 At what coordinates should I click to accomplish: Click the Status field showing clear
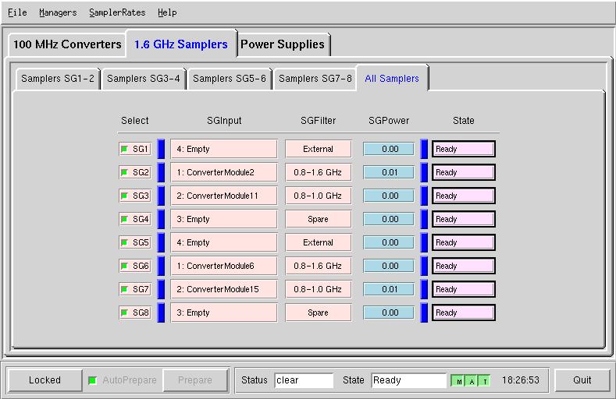(x=304, y=380)
